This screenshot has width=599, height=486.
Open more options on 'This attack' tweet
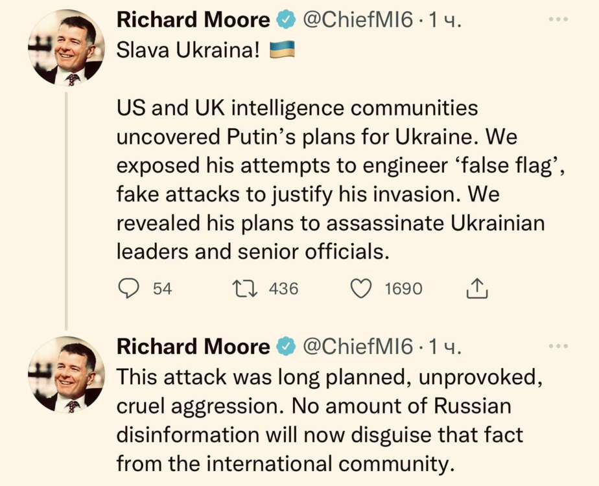click(x=558, y=347)
